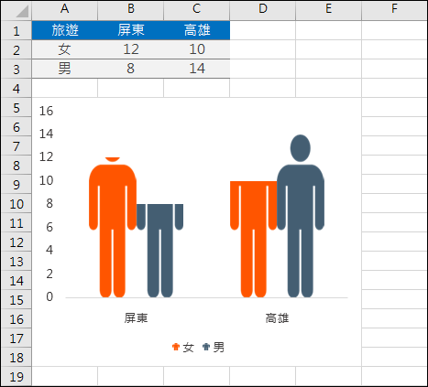
Task: Click chart axis category label 屏東
Action: coord(136,318)
